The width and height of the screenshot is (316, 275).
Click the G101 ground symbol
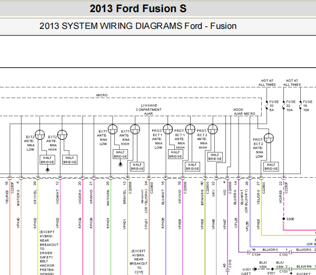(x=255, y=269)
